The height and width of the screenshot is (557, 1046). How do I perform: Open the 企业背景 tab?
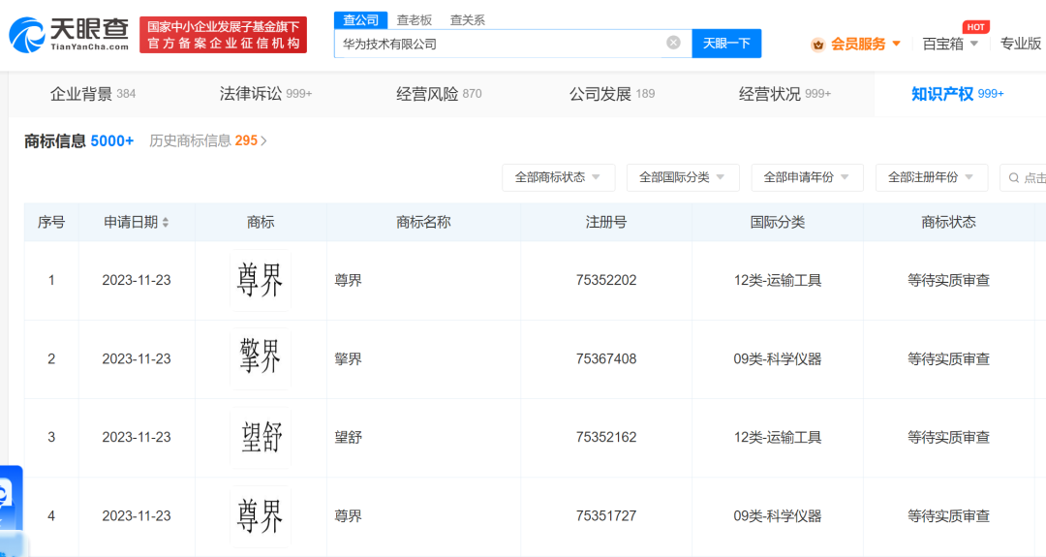click(93, 94)
